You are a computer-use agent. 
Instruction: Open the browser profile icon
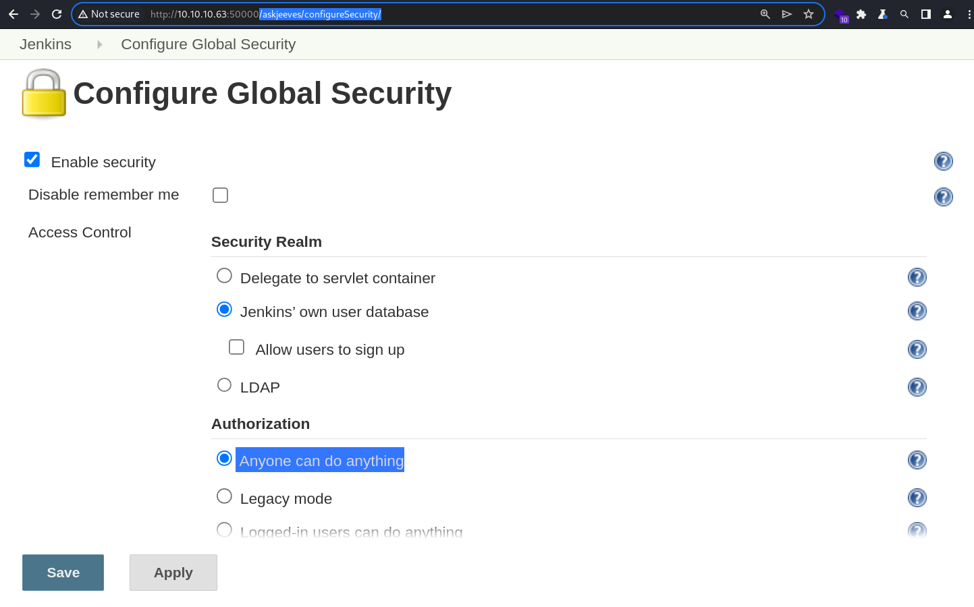click(948, 14)
